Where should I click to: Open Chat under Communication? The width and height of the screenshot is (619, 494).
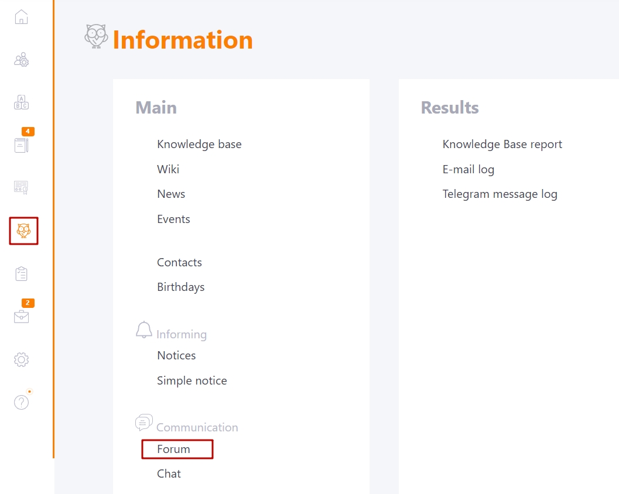(169, 474)
